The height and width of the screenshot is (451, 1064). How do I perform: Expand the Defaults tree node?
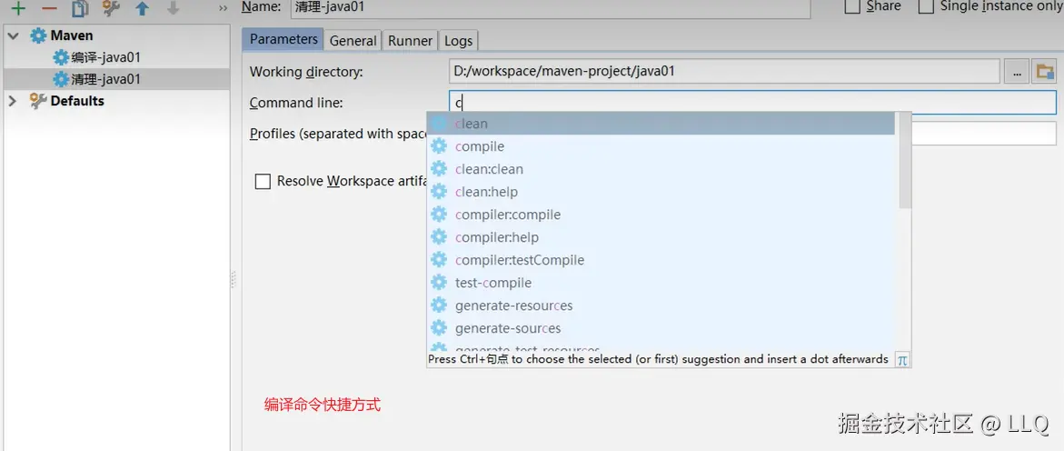tap(12, 101)
